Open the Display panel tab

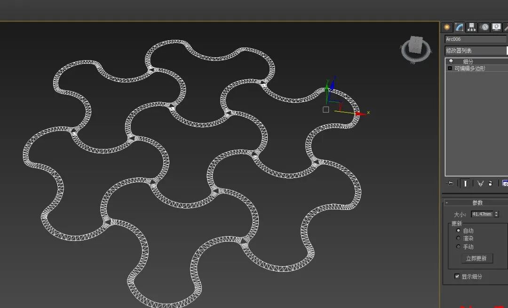pos(496,27)
